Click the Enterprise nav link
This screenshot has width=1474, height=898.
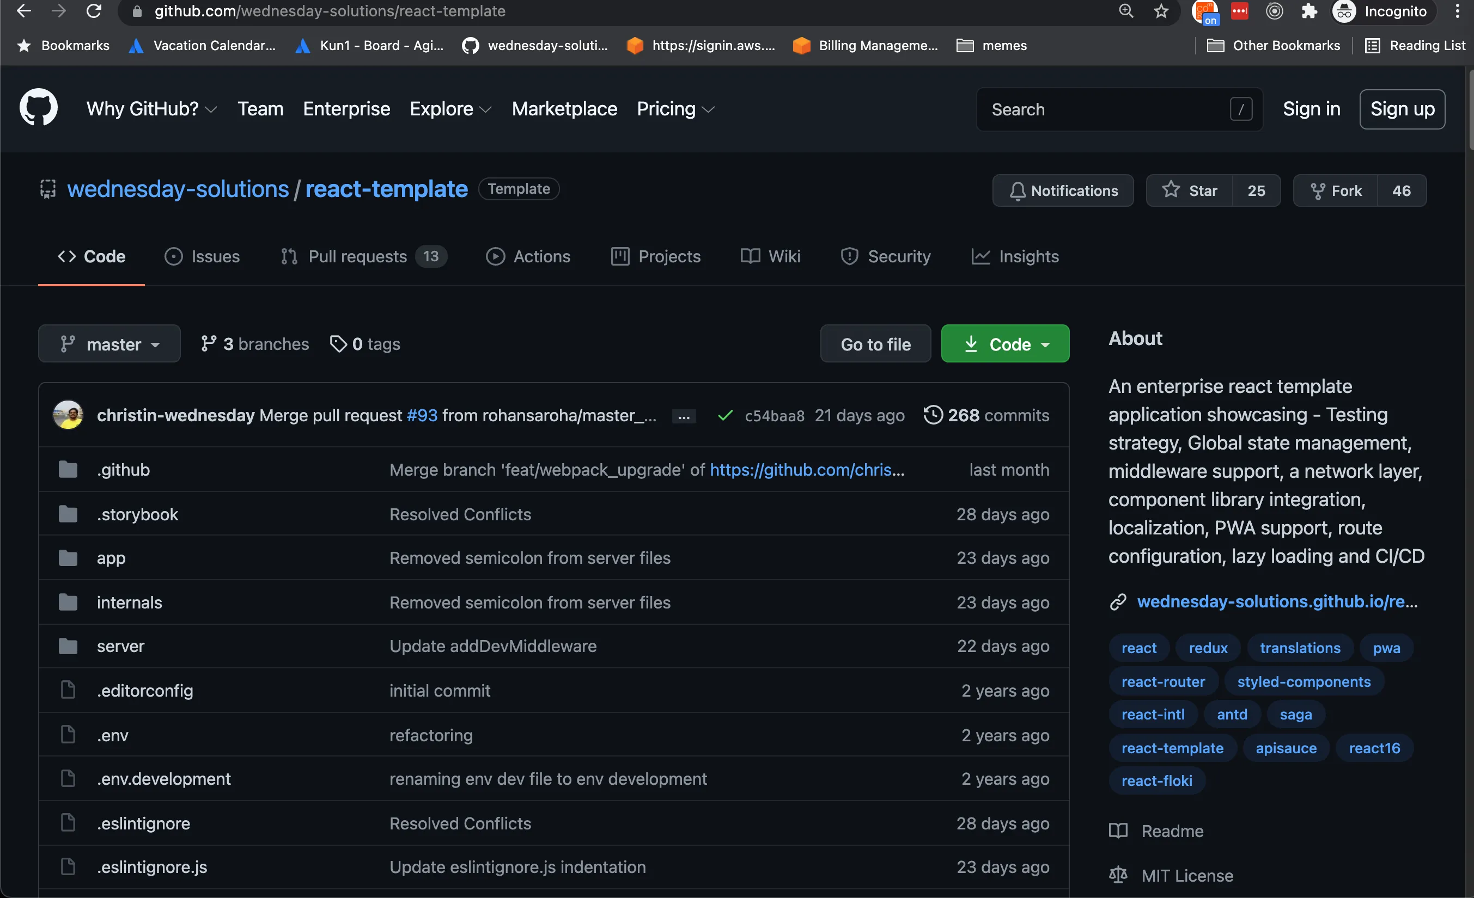(346, 109)
